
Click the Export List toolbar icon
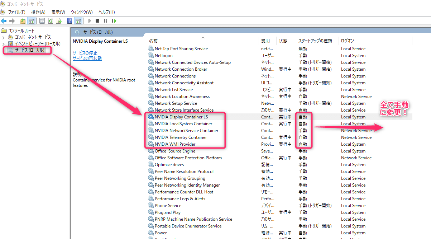[59, 21]
